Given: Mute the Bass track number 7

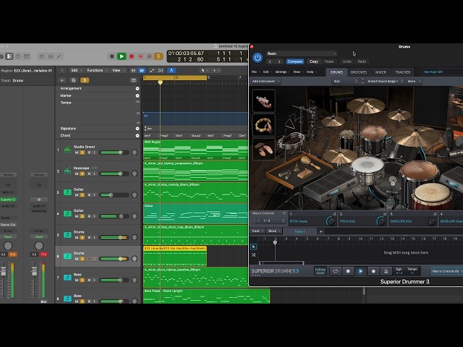Looking at the screenshot, I should click(77, 280).
